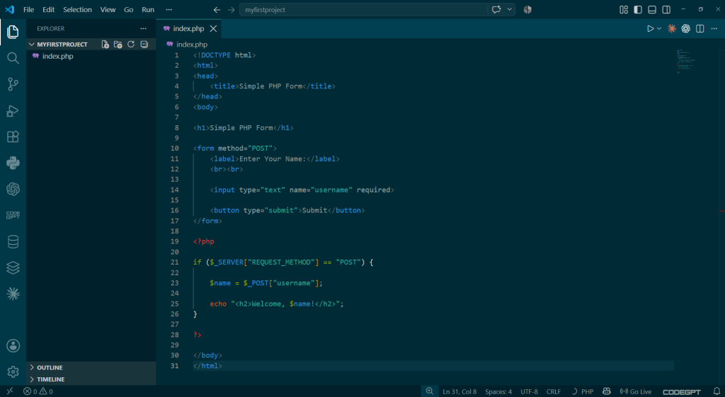725x397 pixels.
Task: Open the Explorer view in activity bar
Action: [13, 32]
